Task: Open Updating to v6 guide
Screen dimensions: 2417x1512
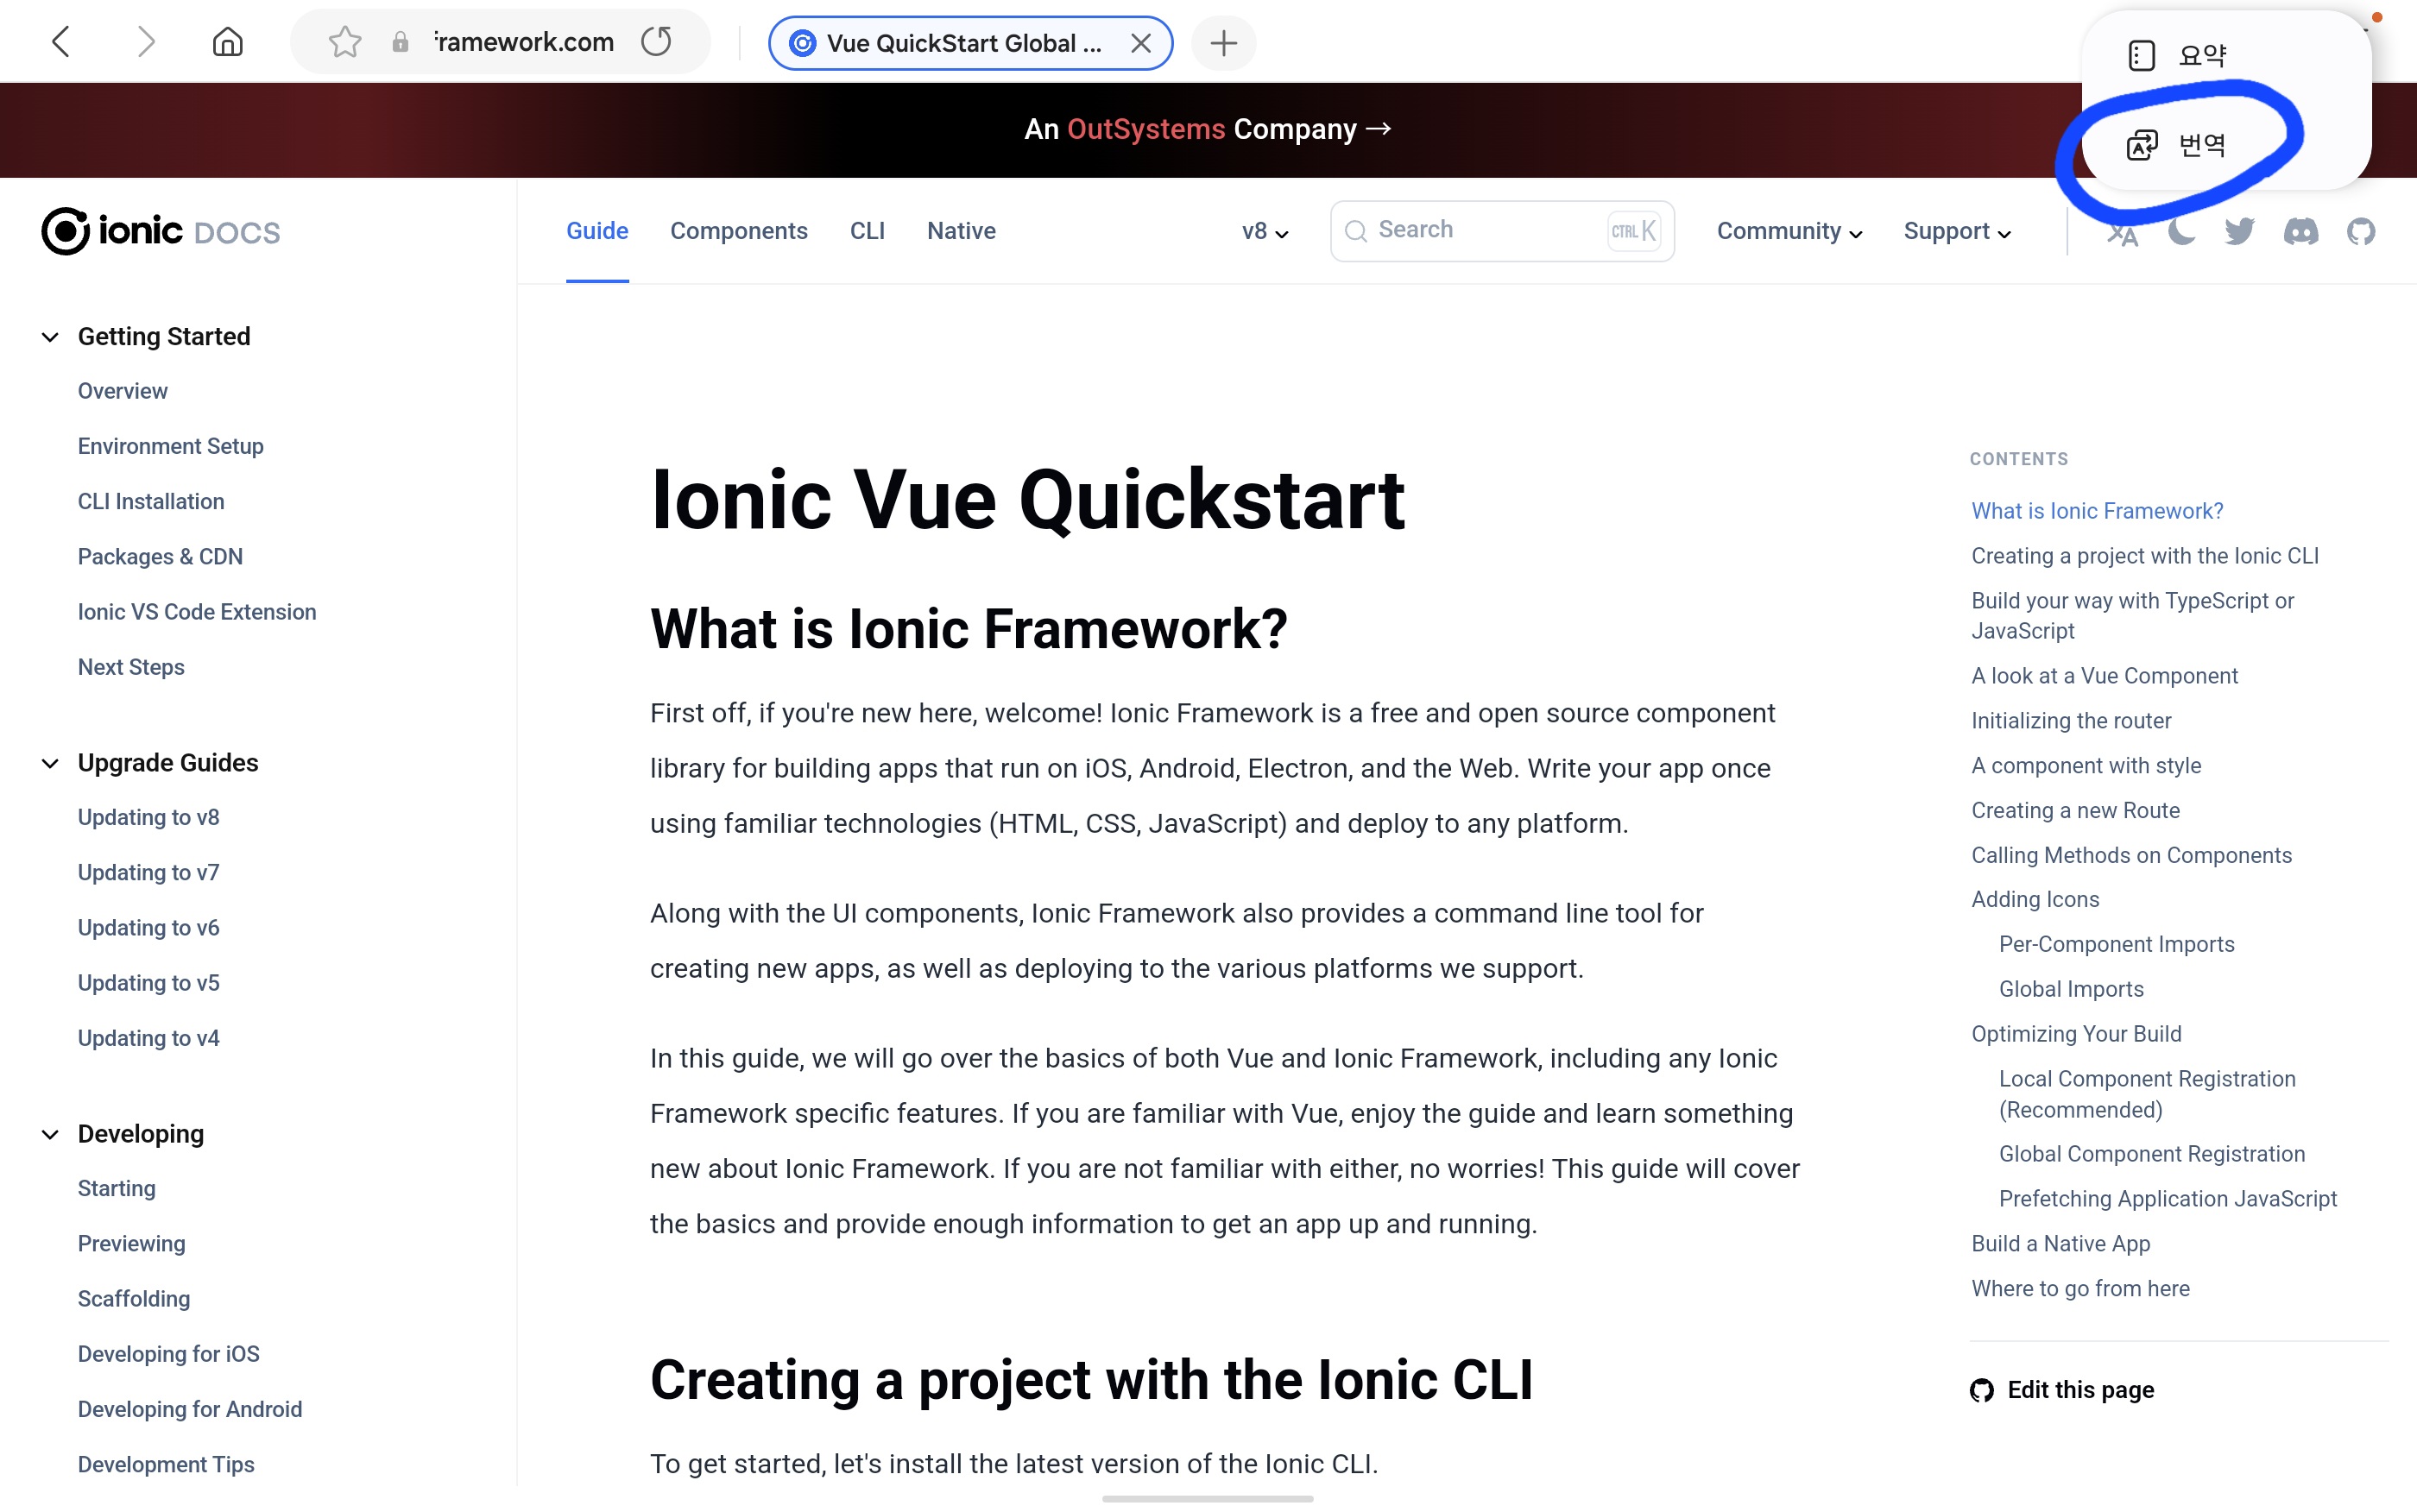Action: (149, 928)
